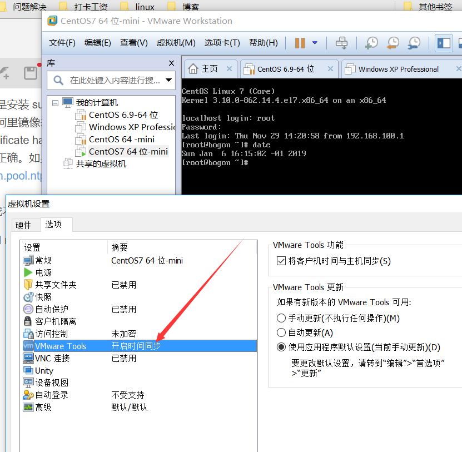
Task: Open the 帮助(H) menu
Action: [264, 43]
